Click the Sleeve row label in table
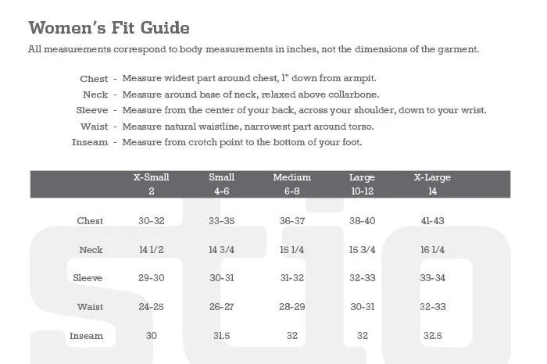Screen dimensions: 547x364 coord(88,278)
